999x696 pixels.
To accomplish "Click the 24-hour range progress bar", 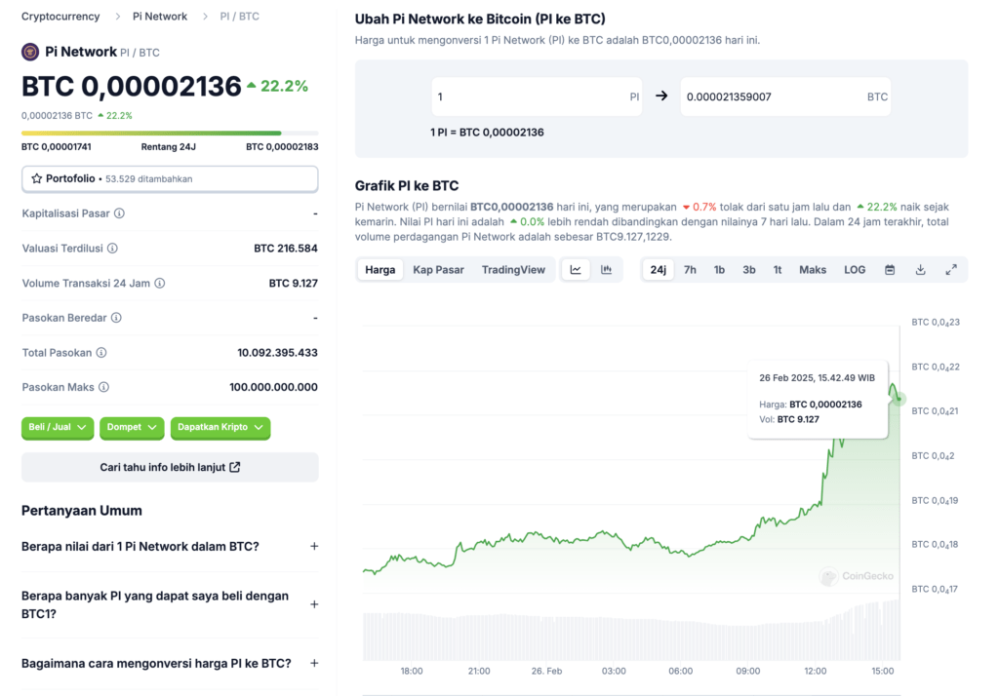I will [170, 134].
